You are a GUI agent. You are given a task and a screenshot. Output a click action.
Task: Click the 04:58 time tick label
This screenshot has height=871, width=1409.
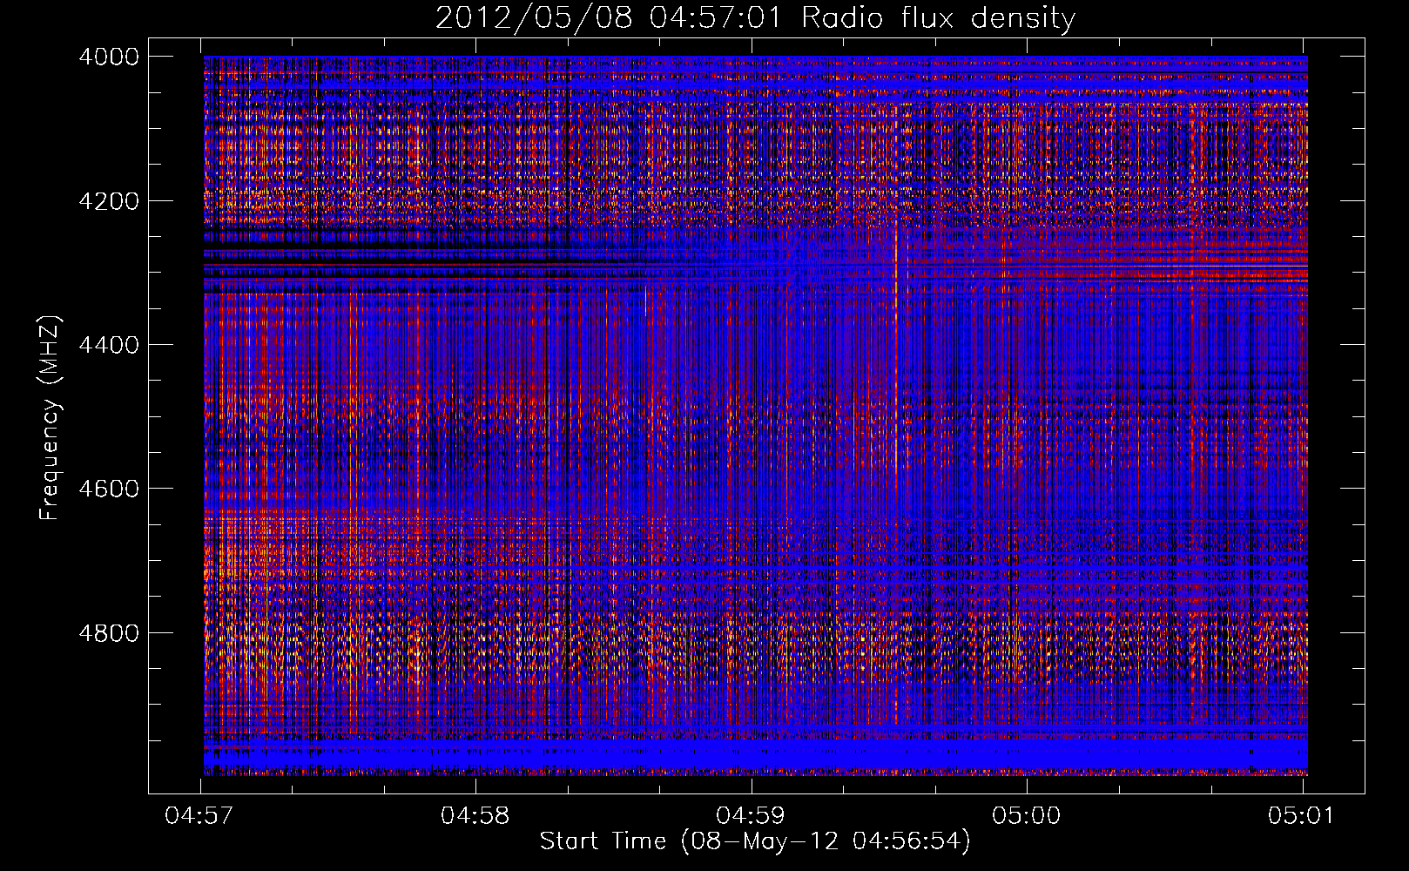tap(475, 816)
